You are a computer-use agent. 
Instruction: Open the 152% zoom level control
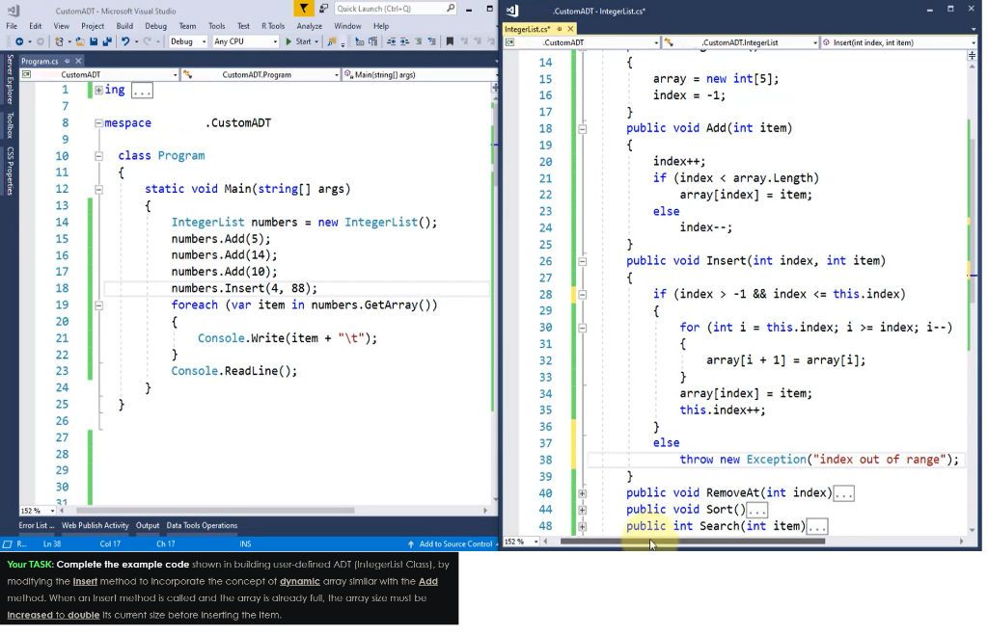tap(36, 511)
